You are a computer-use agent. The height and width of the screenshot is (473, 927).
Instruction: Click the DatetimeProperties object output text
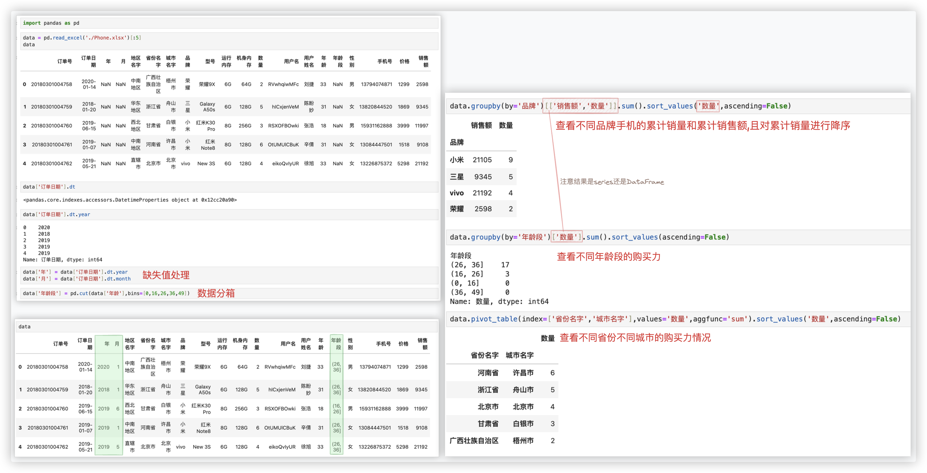click(130, 200)
